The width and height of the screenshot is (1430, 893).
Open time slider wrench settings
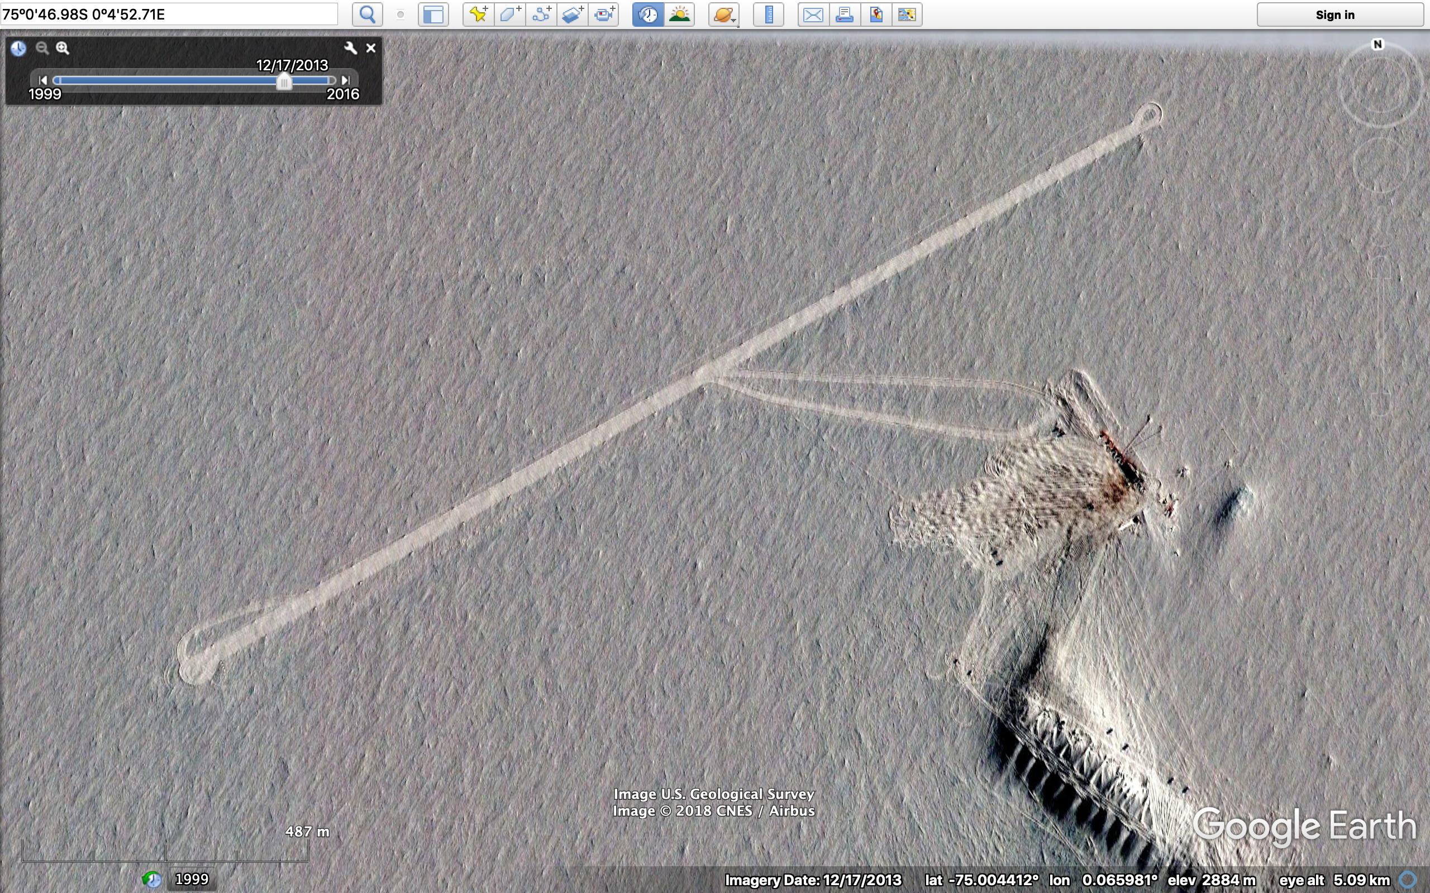point(350,48)
